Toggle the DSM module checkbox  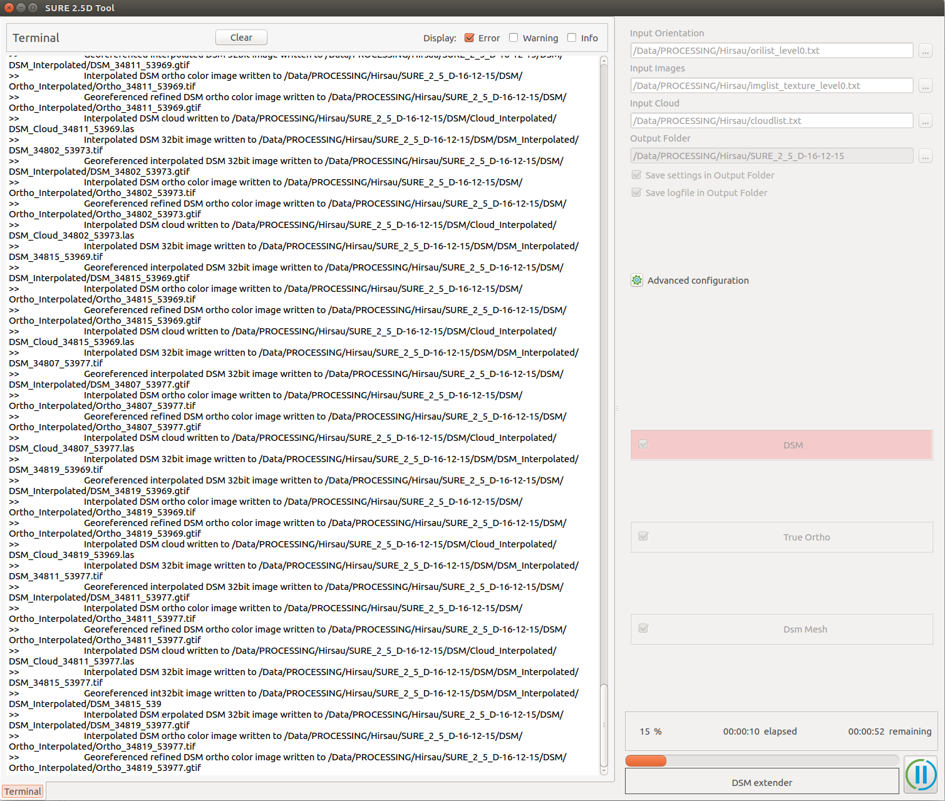[x=643, y=445]
